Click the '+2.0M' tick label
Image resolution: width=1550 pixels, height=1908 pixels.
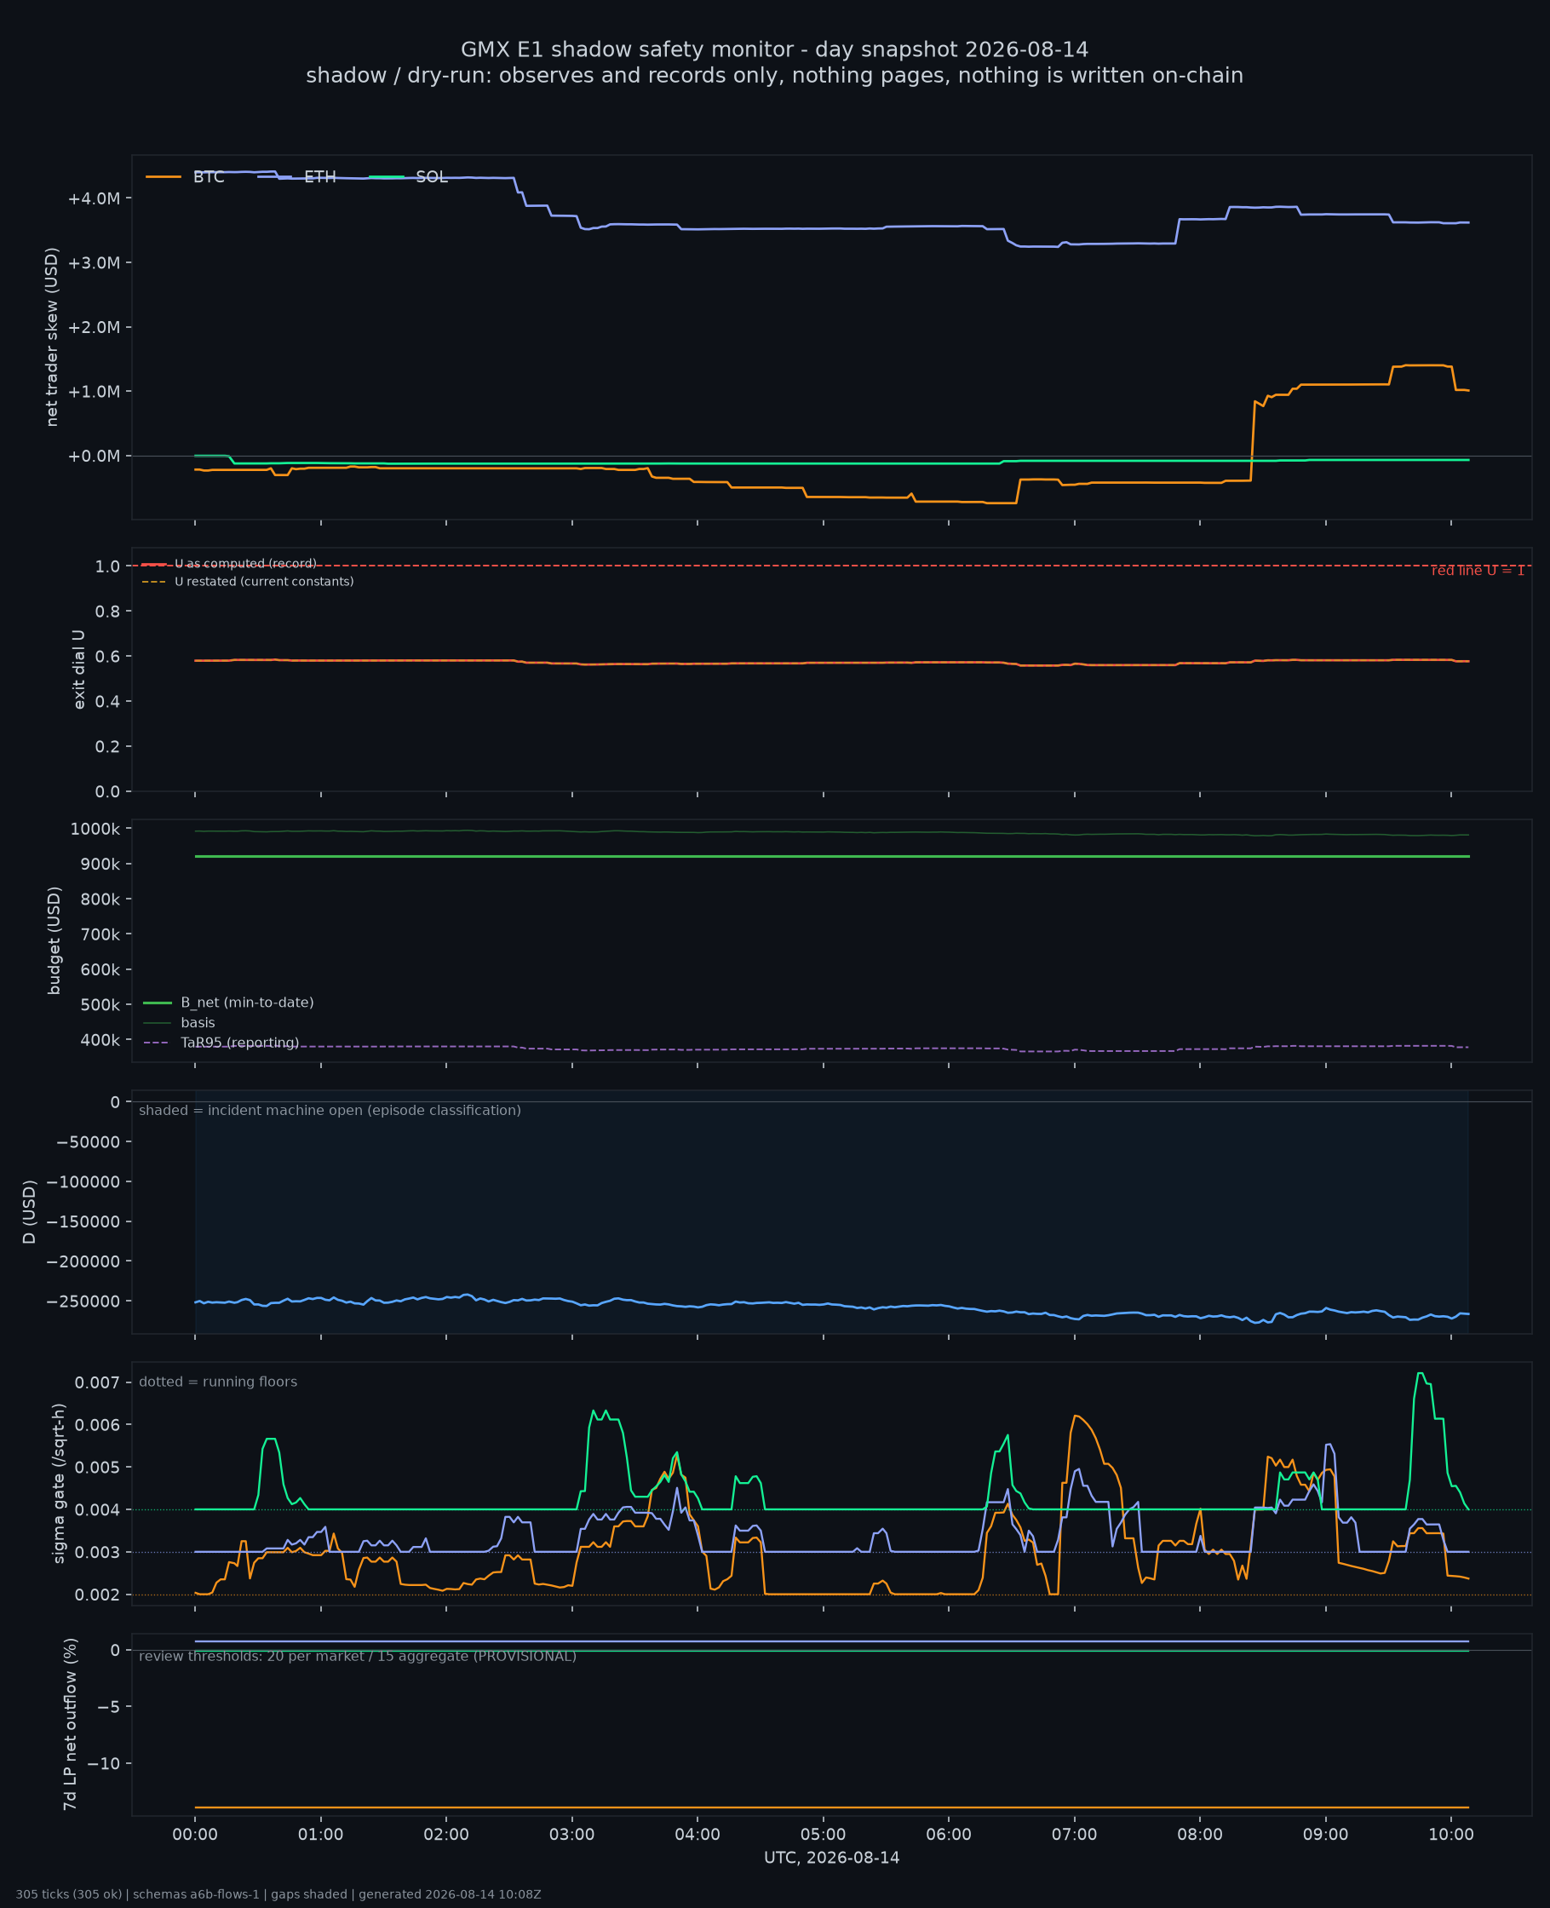point(94,327)
